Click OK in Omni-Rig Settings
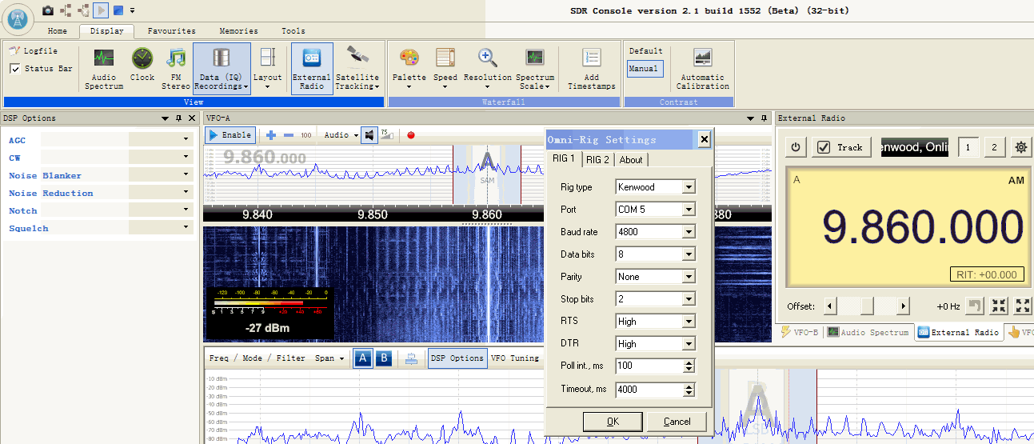Viewport: 1034px width, 444px height. [x=613, y=422]
